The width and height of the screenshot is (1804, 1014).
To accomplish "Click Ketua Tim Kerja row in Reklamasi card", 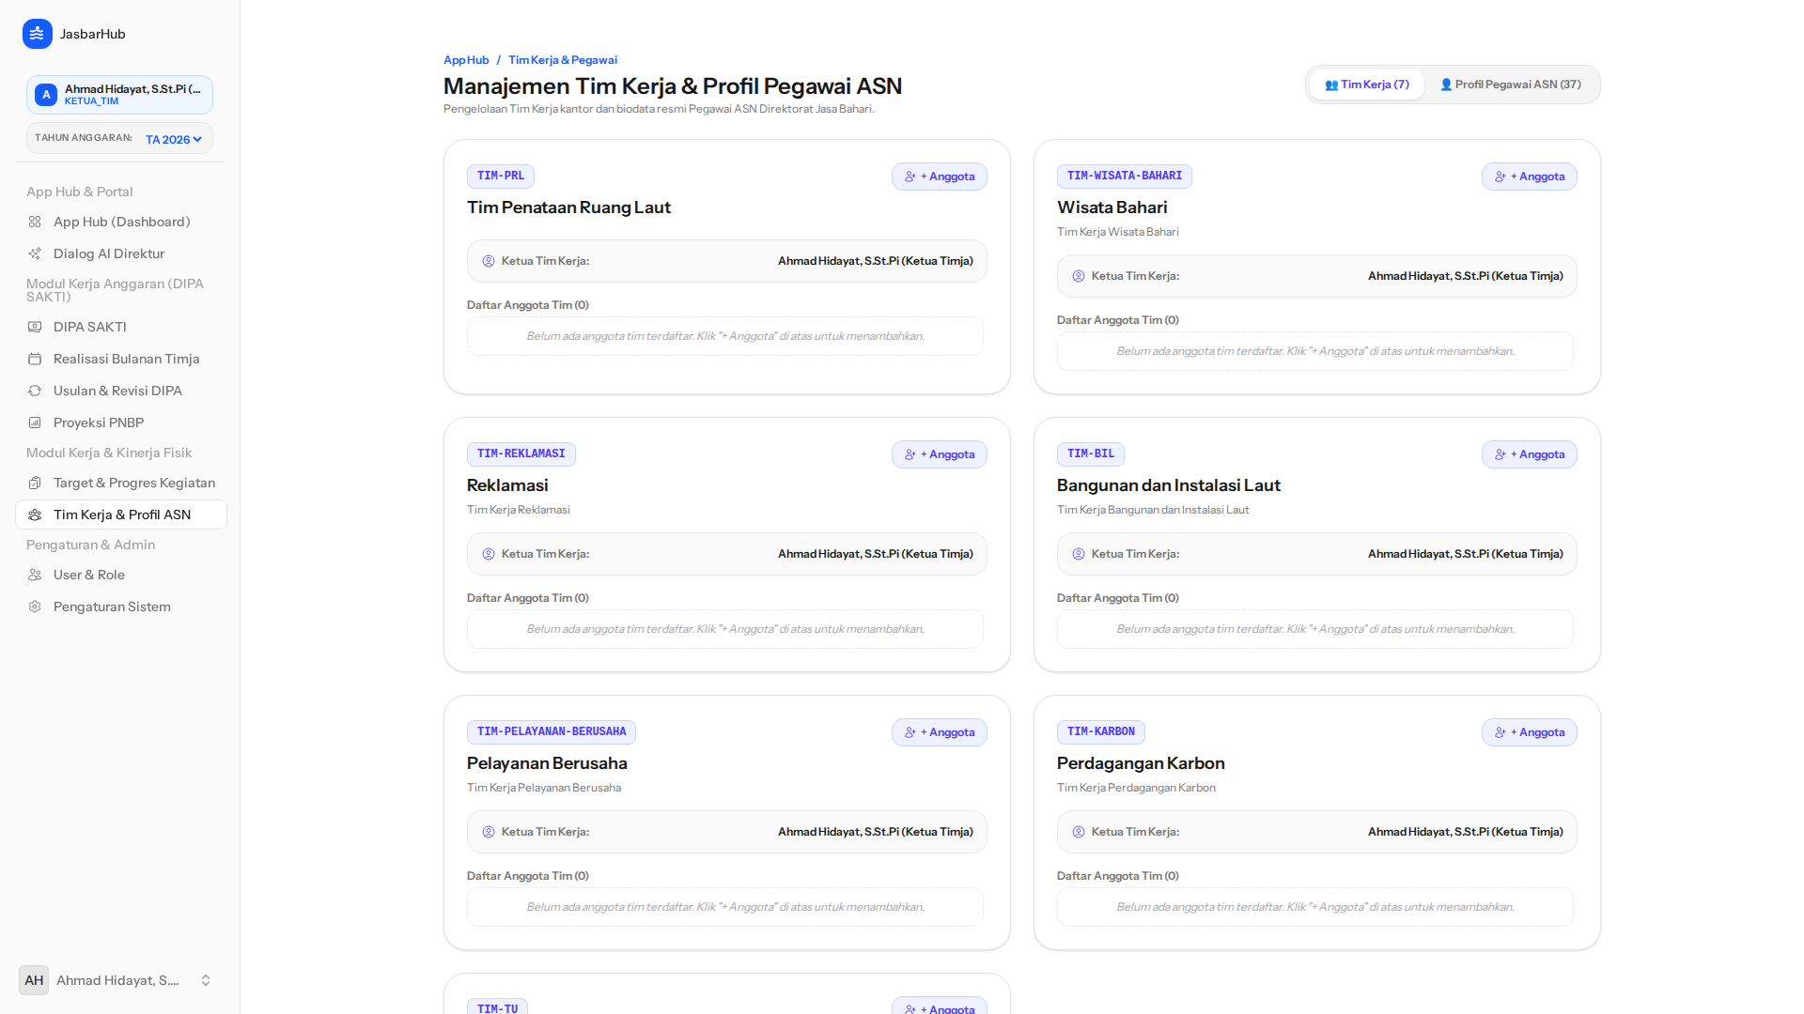I will [727, 554].
